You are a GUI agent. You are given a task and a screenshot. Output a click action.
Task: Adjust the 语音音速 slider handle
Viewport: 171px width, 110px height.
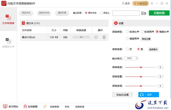pyautogui.click(x=141, y=67)
